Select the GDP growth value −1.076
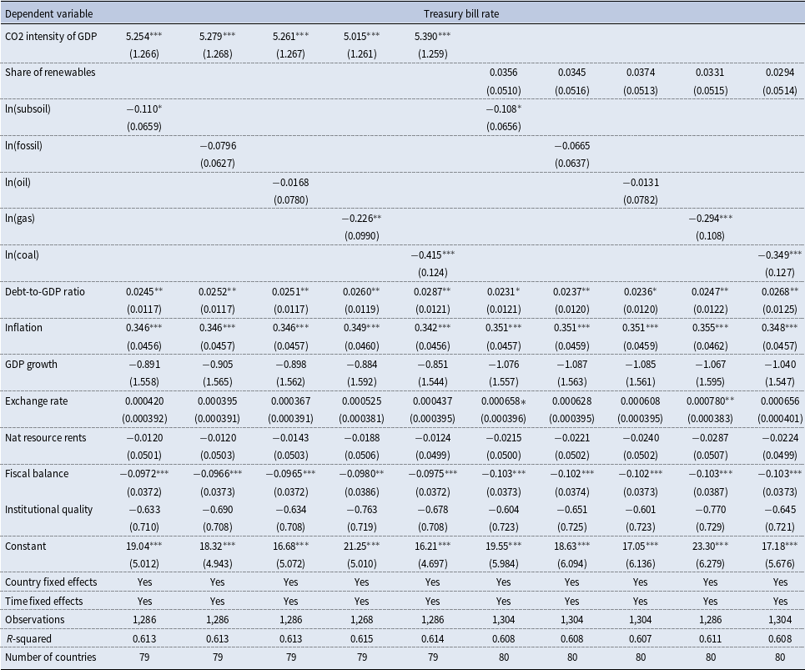Image resolution: width=805 pixels, height=670 pixels. coord(503,365)
